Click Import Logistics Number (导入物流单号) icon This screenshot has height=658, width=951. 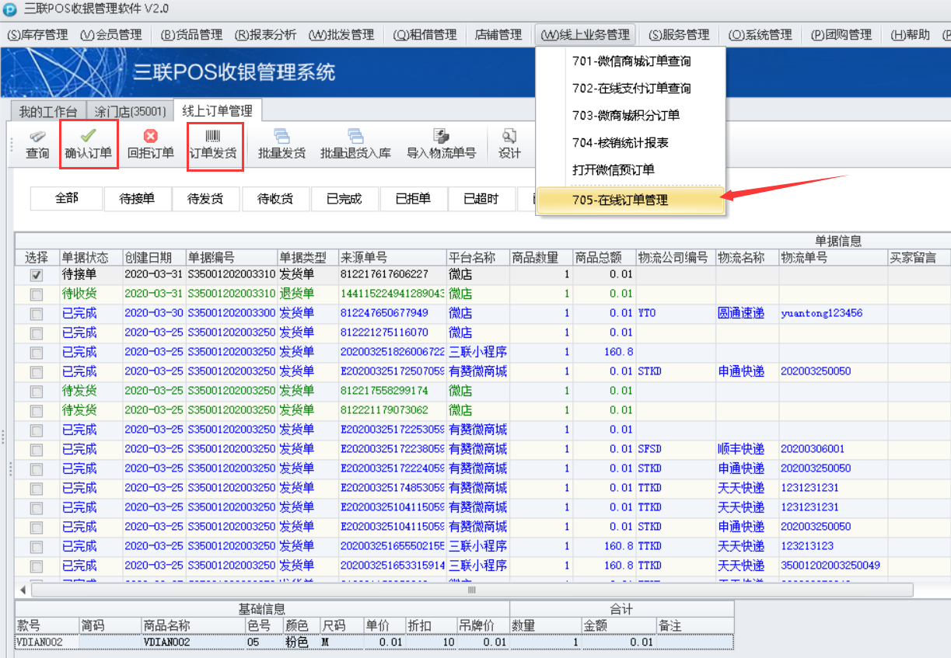[x=441, y=137]
